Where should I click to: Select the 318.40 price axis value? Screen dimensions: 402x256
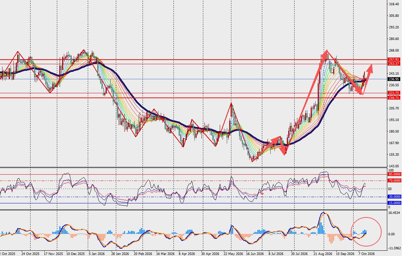tap(394, 4)
